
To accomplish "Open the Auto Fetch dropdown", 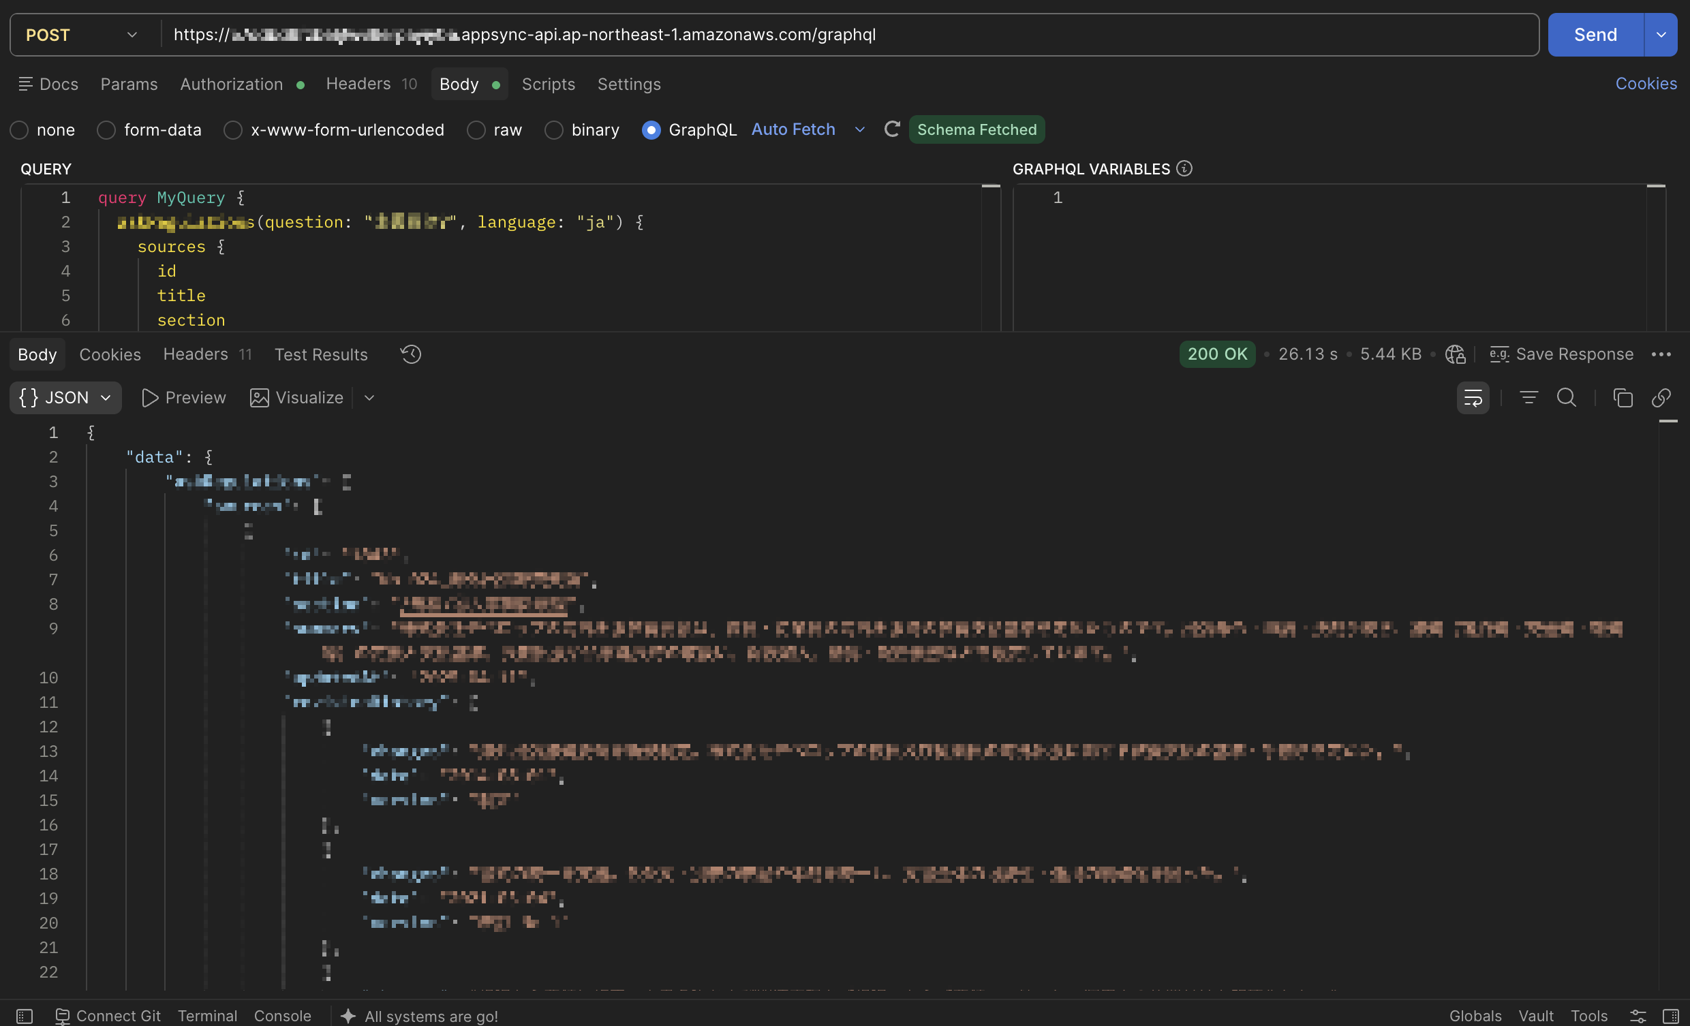I will (x=808, y=129).
